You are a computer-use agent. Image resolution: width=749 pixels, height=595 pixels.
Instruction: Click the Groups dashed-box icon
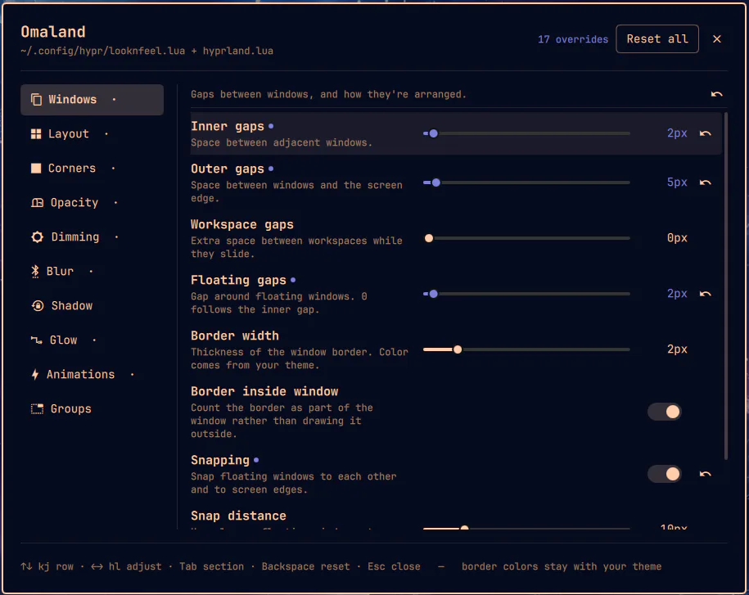(38, 408)
